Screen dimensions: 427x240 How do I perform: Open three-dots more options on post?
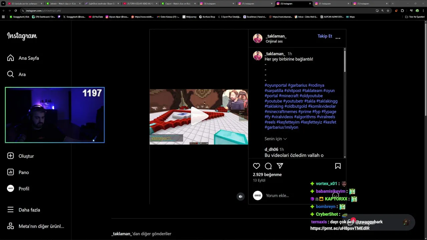tap(338, 38)
